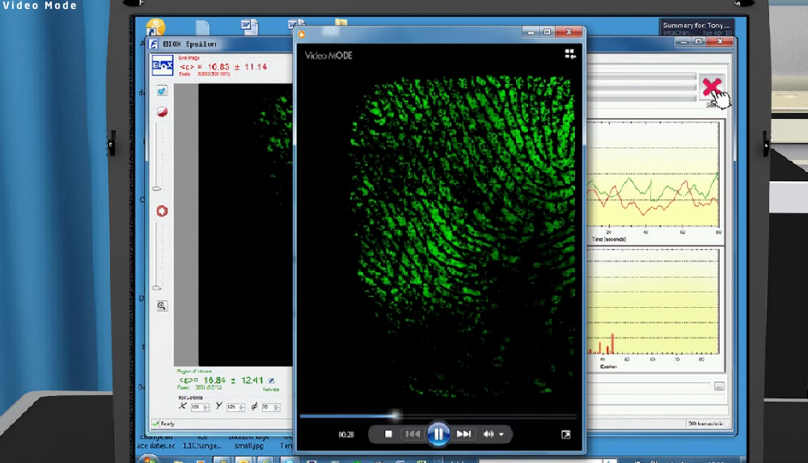Click the ROI Y coordinate field
Screen dimensions: 808x463
[235, 407]
